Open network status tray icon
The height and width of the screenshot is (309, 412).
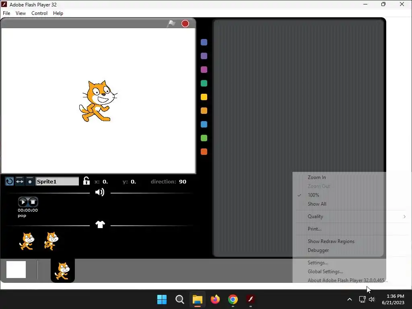363,299
